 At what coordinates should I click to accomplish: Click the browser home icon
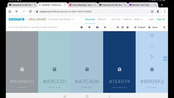pyautogui.click(x=10, y=11)
